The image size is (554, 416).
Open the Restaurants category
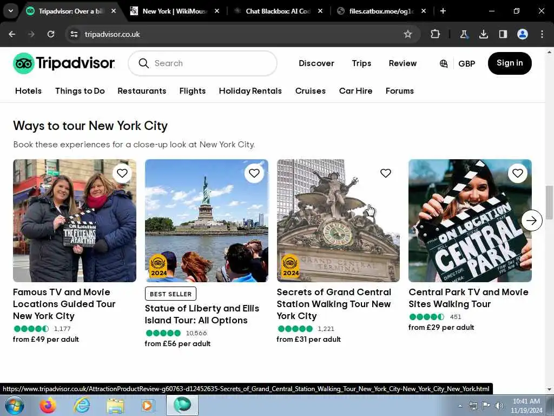click(x=142, y=91)
